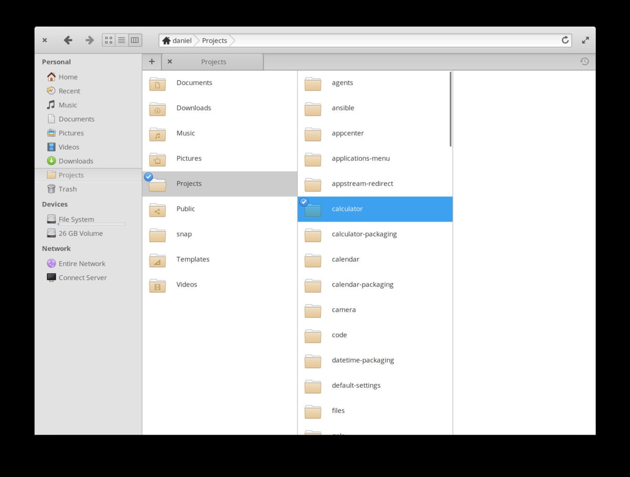Collapse the Devices section
The width and height of the screenshot is (630, 477).
54,205
